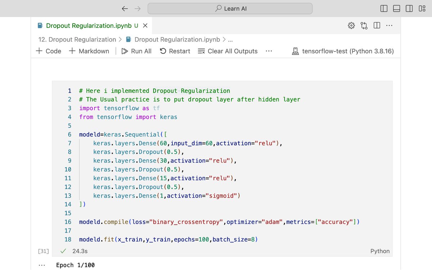Select kernel tensorflow-test (Python 3.8.16)
The image size is (432, 270).
(x=343, y=51)
